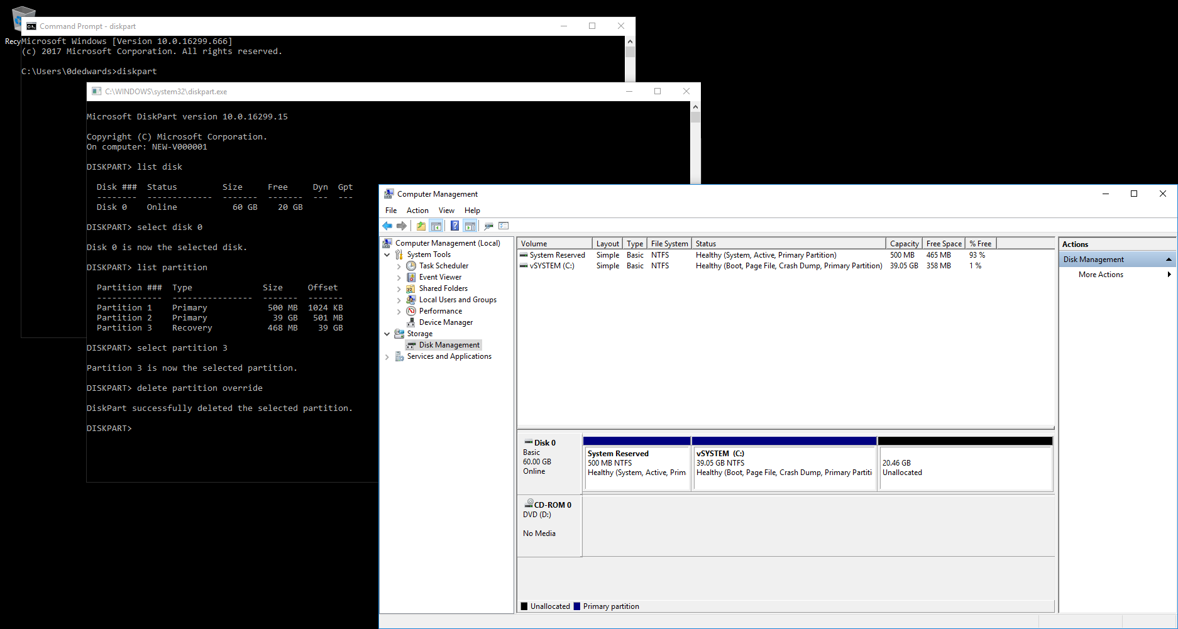Sort by the Status column header
Screen dimensions: 1178x629
789,244
